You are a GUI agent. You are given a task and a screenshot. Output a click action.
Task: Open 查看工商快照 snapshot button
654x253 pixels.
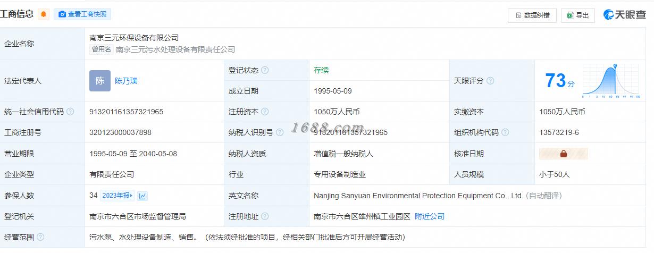point(82,14)
